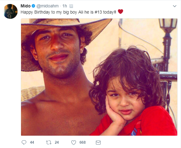Click the #13 text in the tweet
The width and height of the screenshot is (181, 148).
98,12
